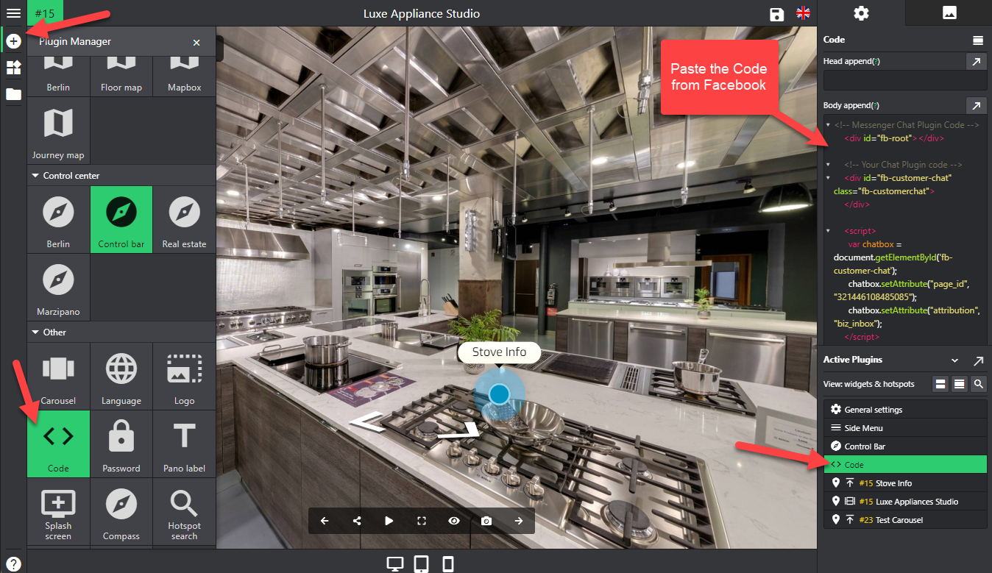Collapse the script tag fold arrow
The height and width of the screenshot is (573, 992).
(x=828, y=231)
